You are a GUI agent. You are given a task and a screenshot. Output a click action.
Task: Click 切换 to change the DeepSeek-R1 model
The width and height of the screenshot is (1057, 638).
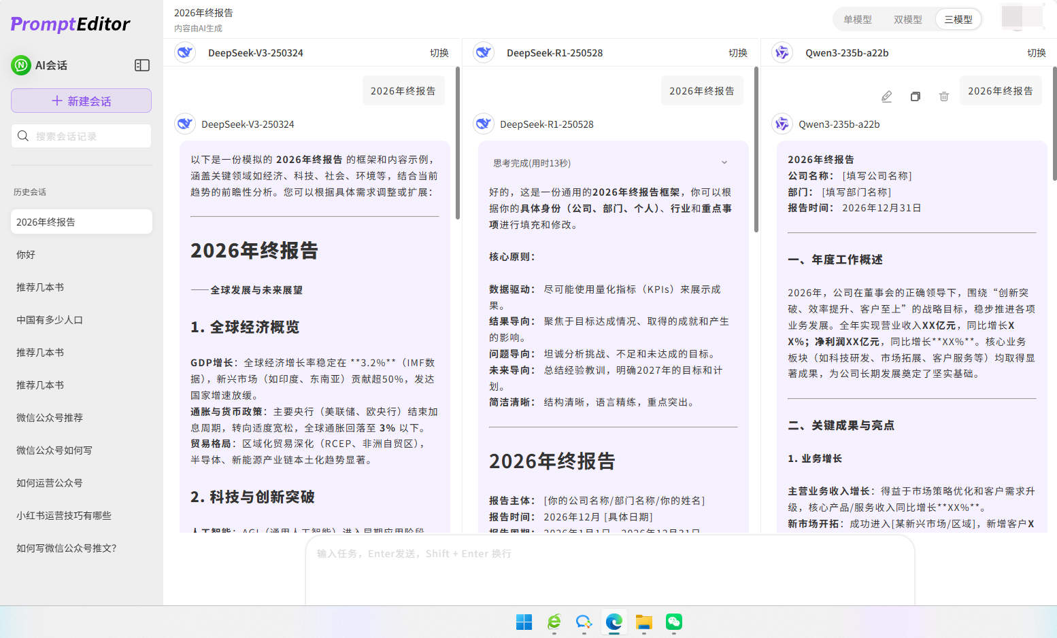click(x=738, y=52)
